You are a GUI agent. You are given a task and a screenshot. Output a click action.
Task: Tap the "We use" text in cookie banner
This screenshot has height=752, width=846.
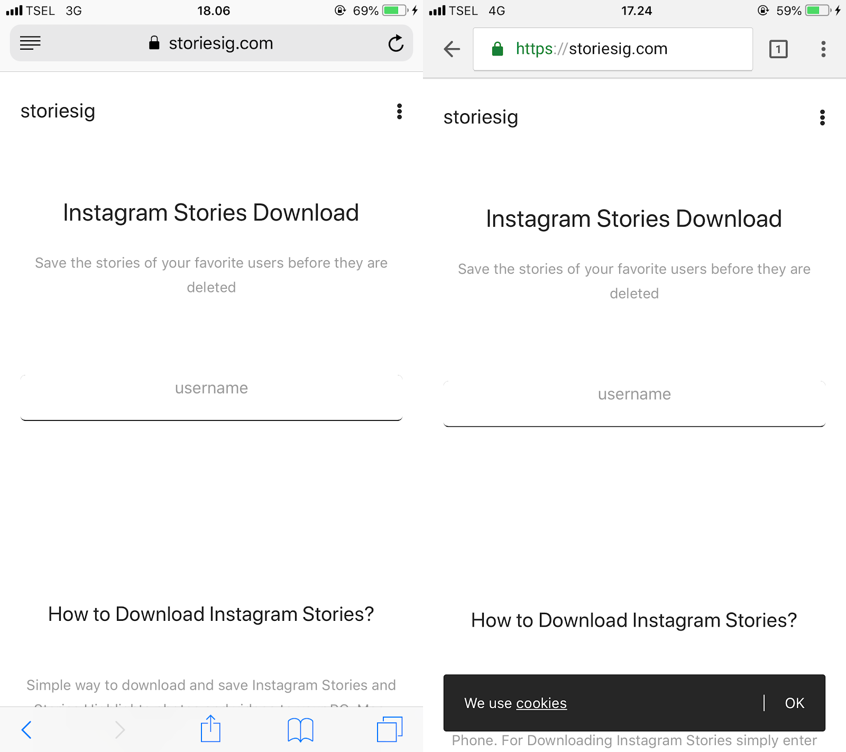(488, 703)
